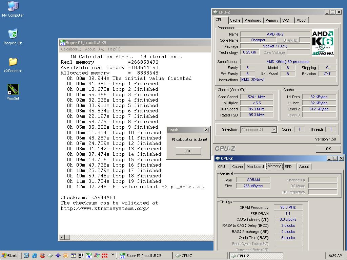The width and height of the screenshot is (347, 260).
Task: Click upper CPU-Z title bar icon
Action: click(x=216, y=12)
